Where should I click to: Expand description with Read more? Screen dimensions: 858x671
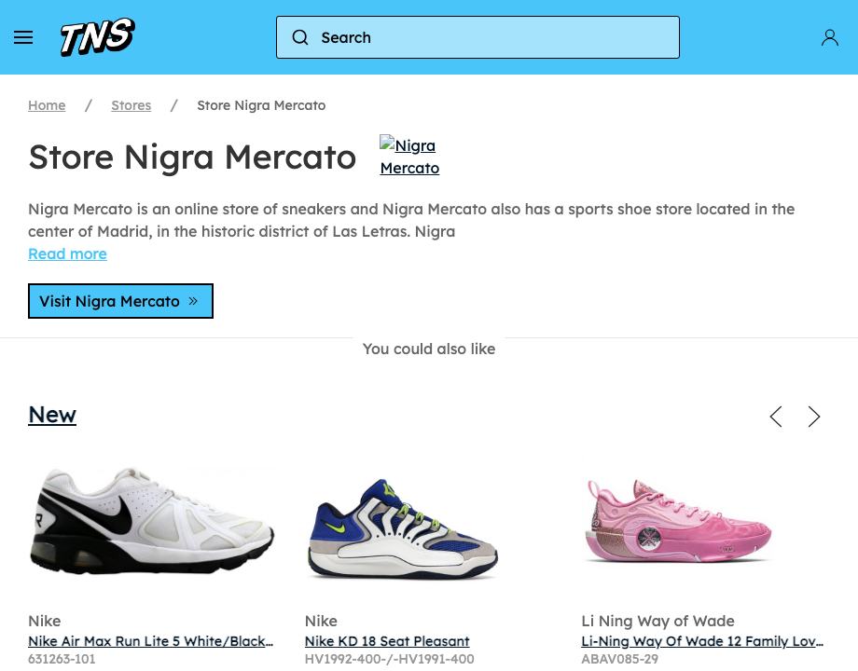[67, 253]
